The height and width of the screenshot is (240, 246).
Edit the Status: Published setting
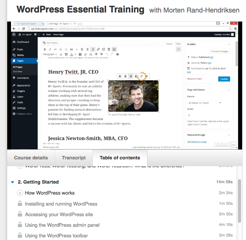click(x=212, y=57)
